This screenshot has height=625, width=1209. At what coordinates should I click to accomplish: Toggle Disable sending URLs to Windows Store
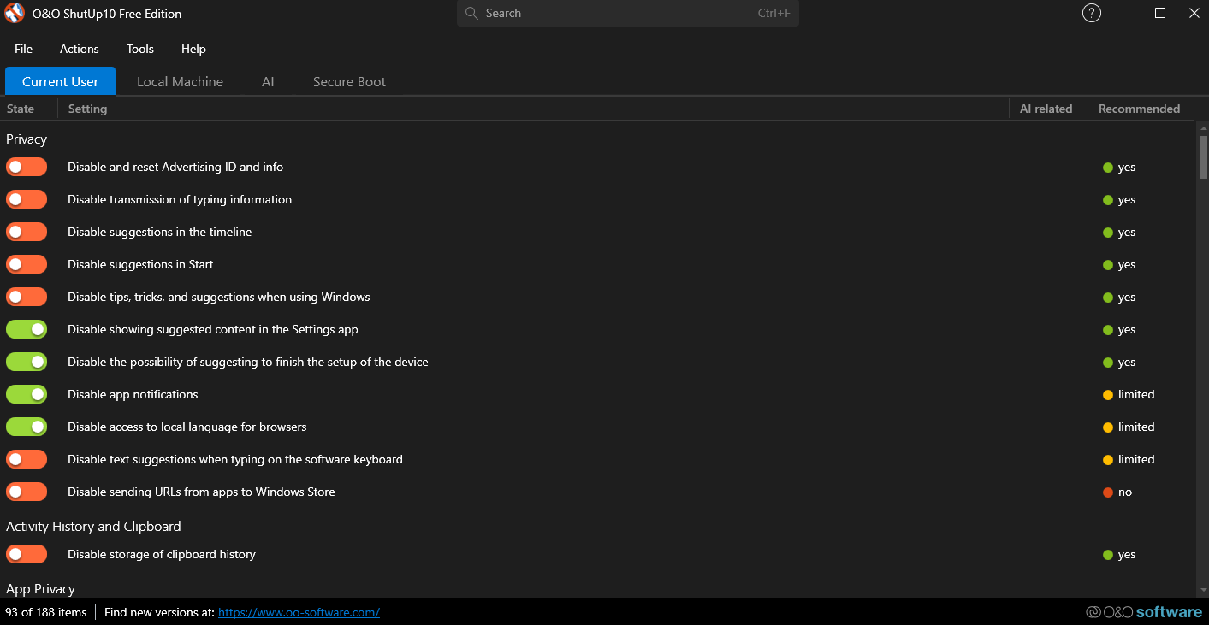[x=27, y=492]
